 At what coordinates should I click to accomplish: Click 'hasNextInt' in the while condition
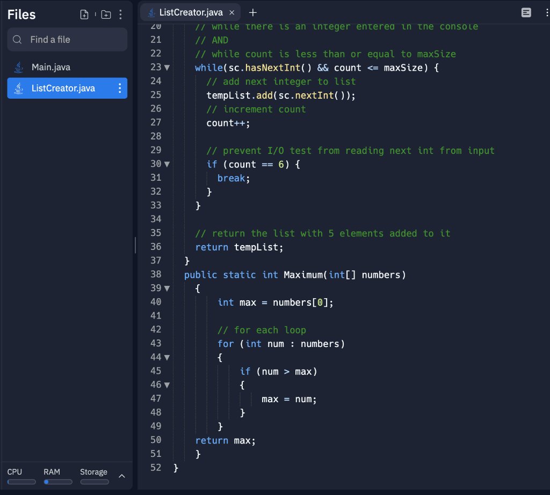[x=272, y=68]
